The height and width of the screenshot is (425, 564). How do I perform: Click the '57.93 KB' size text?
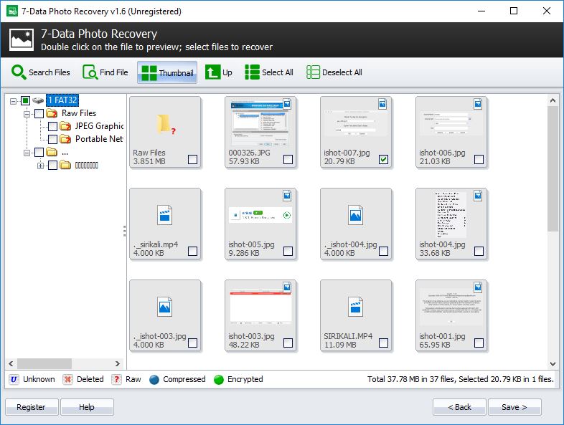pos(244,161)
